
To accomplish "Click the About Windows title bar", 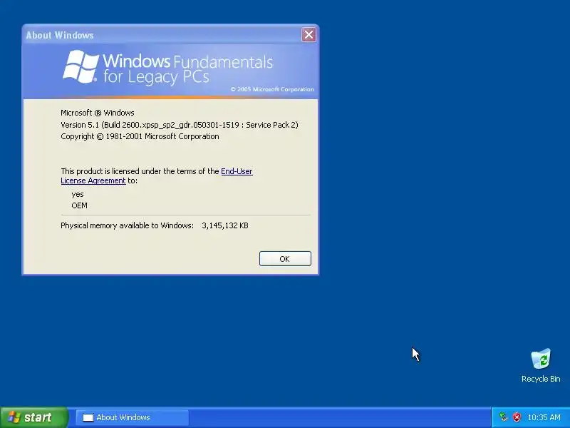I will [x=162, y=35].
